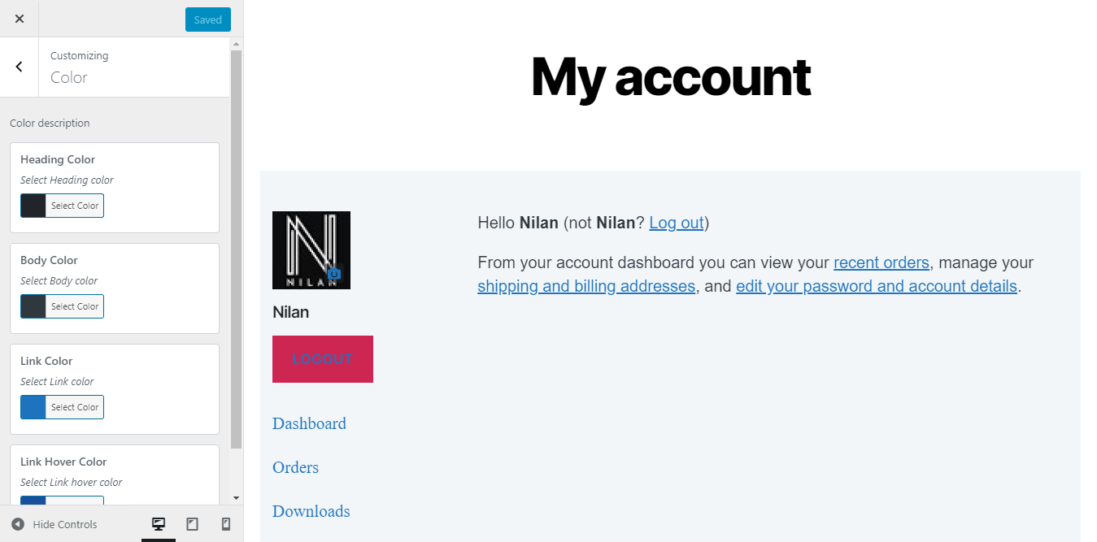
Task: Open the Downloads section
Action: point(311,511)
